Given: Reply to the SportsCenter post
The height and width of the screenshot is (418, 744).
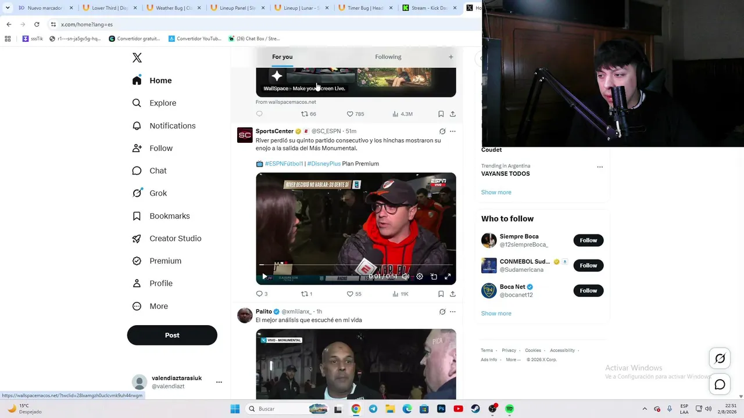Looking at the screenshot, I should (x=262, y=294).
